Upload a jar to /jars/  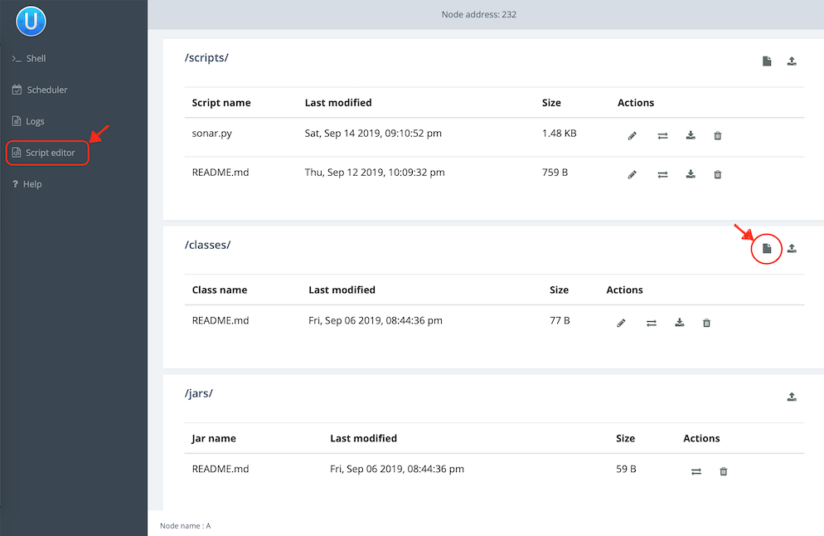792,397
